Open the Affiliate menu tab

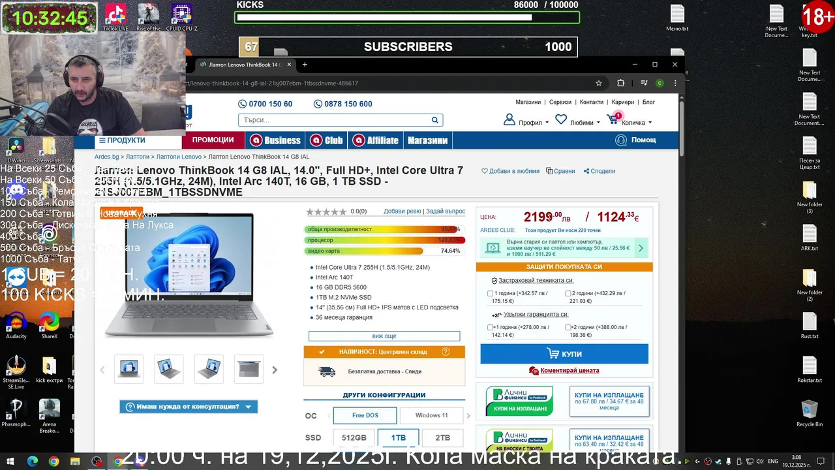click(375, 140)
